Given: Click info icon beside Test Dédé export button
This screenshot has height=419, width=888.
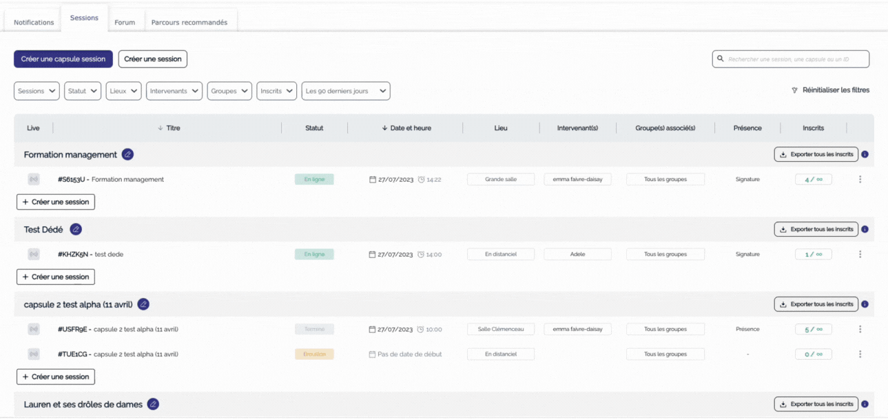Looking at the screenshot, I should point(865,229).
